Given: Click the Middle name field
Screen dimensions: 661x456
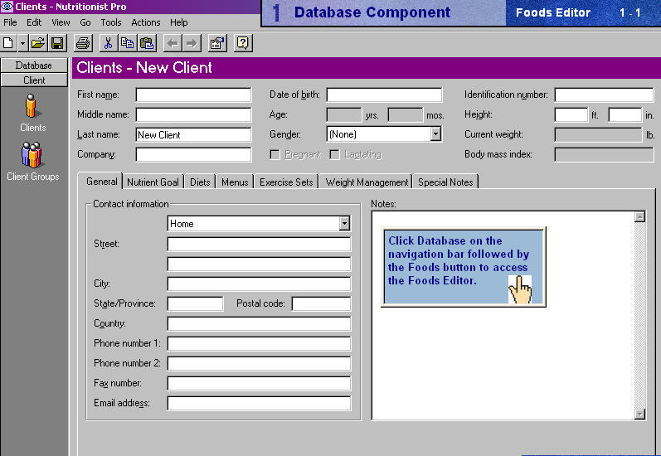Looking at the screenshot, I should point(193,114).
